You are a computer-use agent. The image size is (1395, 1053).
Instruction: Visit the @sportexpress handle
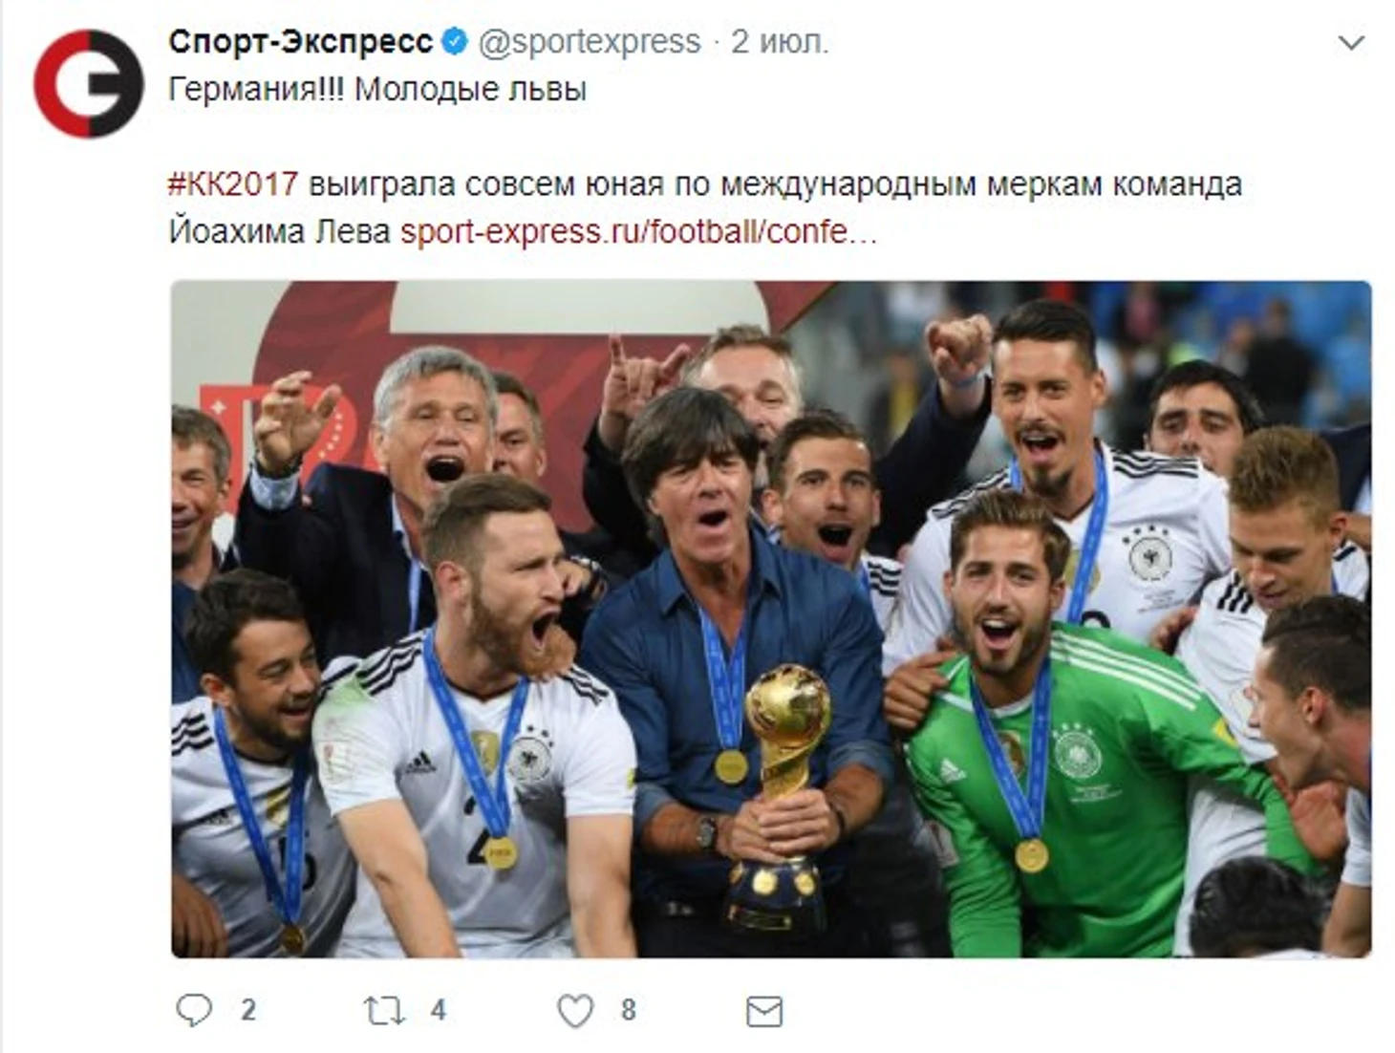click(590, 42)
